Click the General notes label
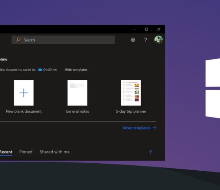Viewport: 220px width, 190px height. point(77,111)
